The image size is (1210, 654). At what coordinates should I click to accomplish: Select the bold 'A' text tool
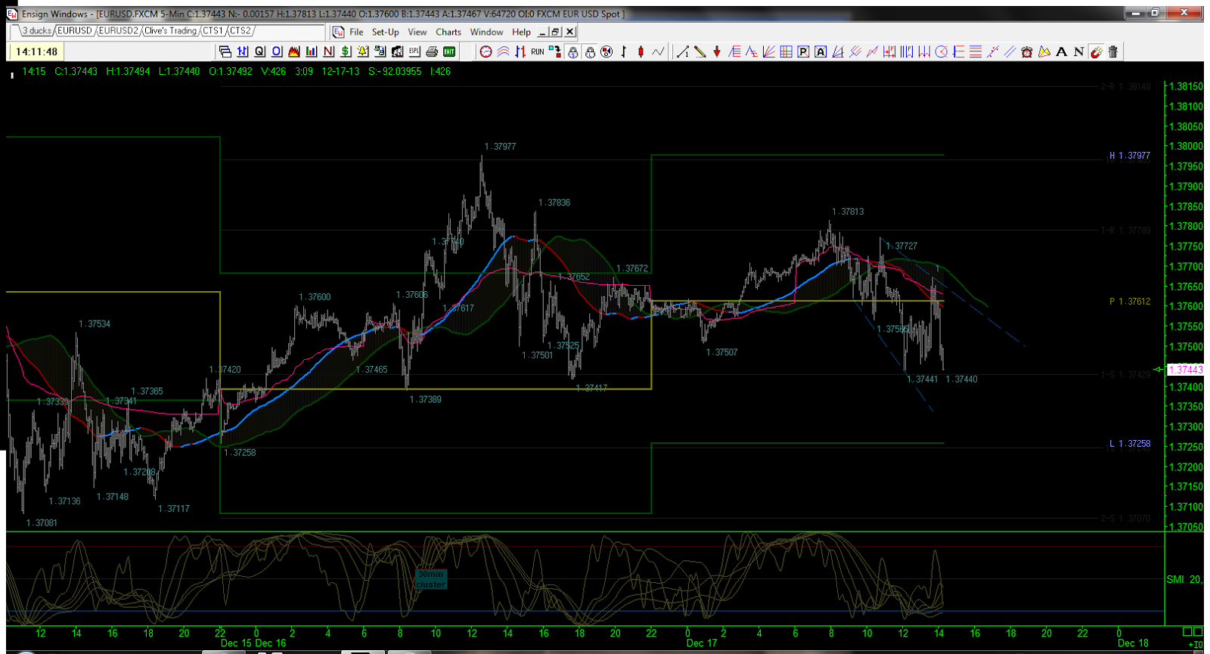[1061, 51]
